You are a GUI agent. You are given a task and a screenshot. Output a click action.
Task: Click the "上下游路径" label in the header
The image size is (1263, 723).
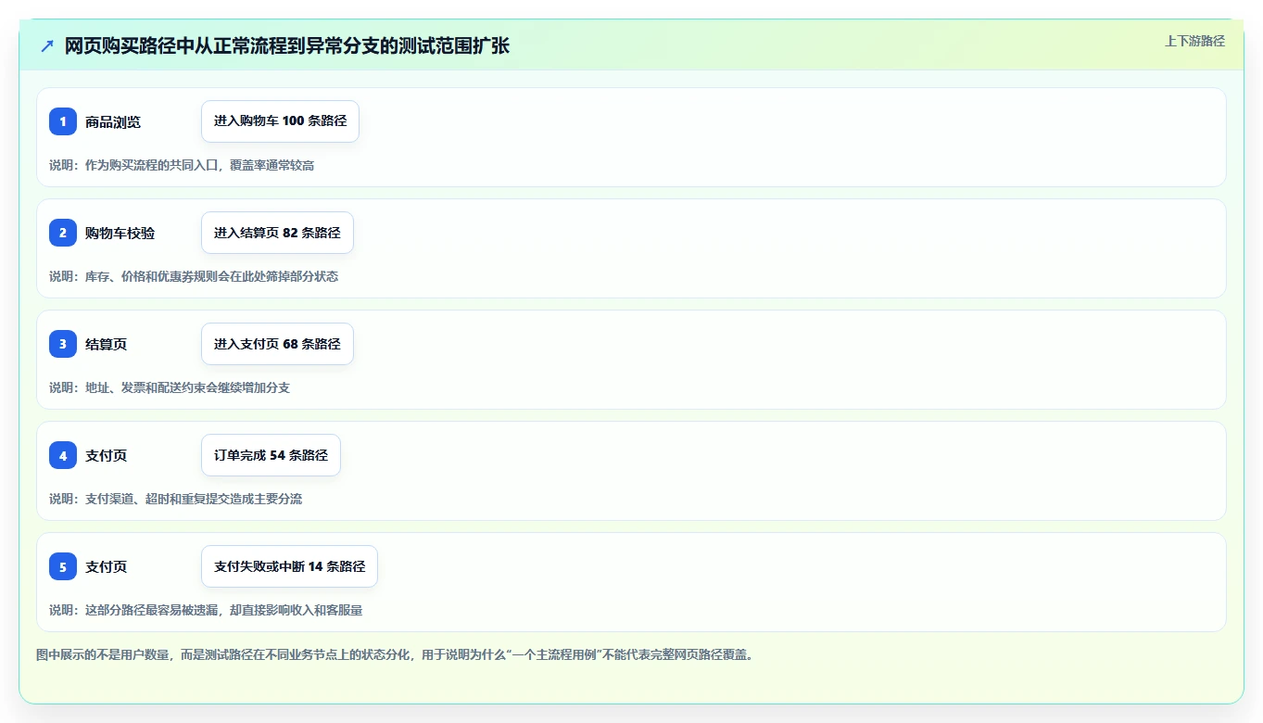(x=1194, y=41)
